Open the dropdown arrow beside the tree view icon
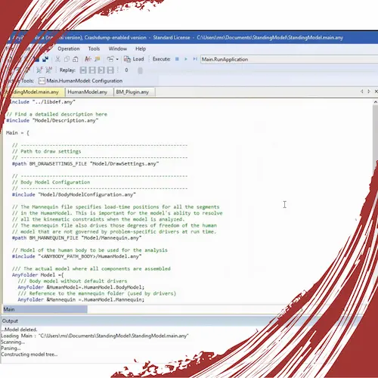This screenshot has width=378, height=378. click(x=117, y=60)
